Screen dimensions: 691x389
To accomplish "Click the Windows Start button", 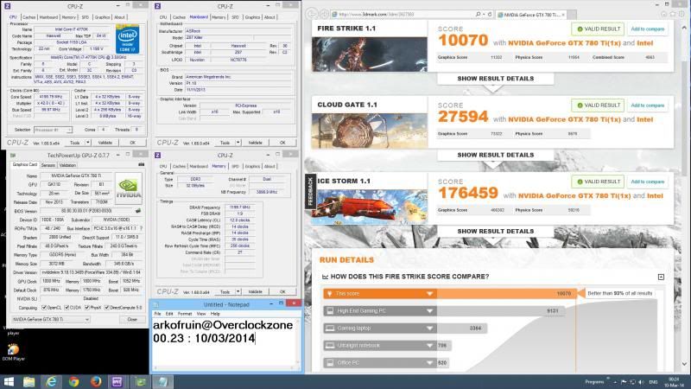I will (10, 380).
